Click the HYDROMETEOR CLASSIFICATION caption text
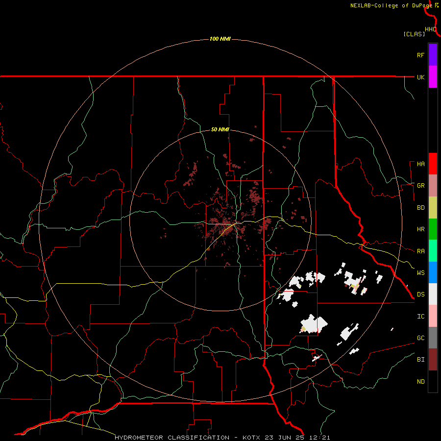The height and width of the screenshot is (441, 441). tap(172, 438)
